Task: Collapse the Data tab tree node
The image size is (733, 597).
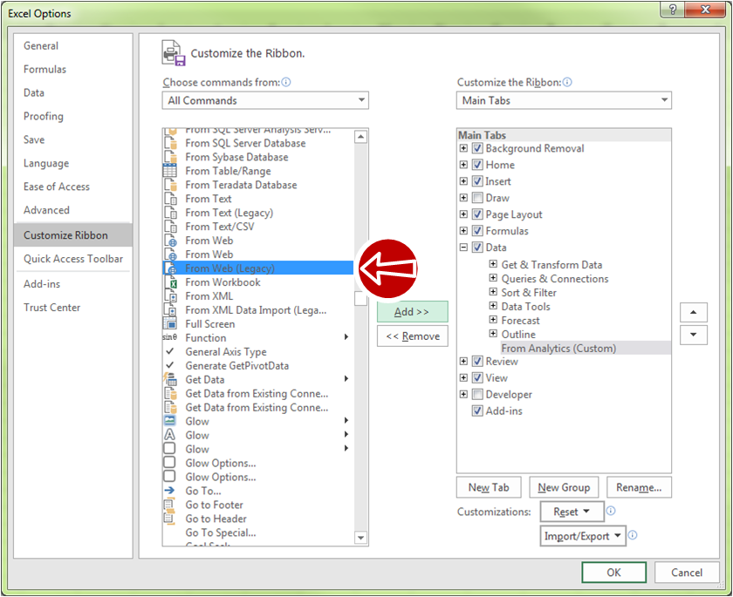Action: 464,248
